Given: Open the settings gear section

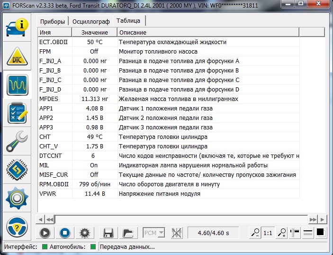Looking at the screenshot, I should (x=17, y=198).
